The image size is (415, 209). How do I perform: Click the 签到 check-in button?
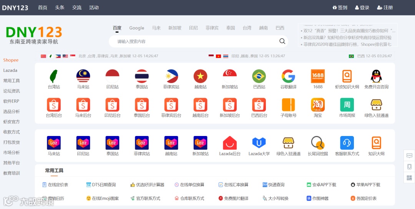pyautogui.click(x=340, y=8)
